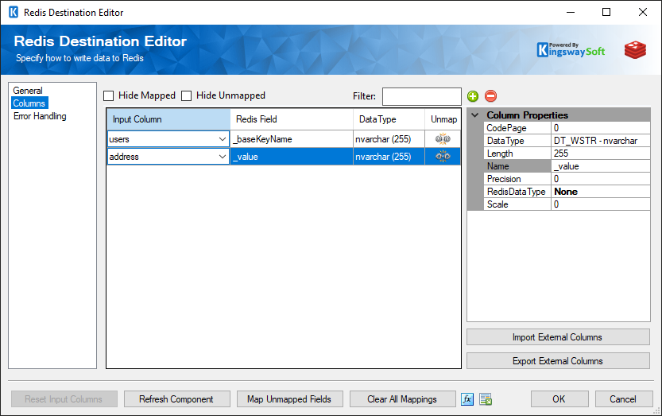Image resolution: width=662 pixels, height=416 pixels.
Task: Click nvarchar (255) cell in users row
Action: (x=389, y=139)
